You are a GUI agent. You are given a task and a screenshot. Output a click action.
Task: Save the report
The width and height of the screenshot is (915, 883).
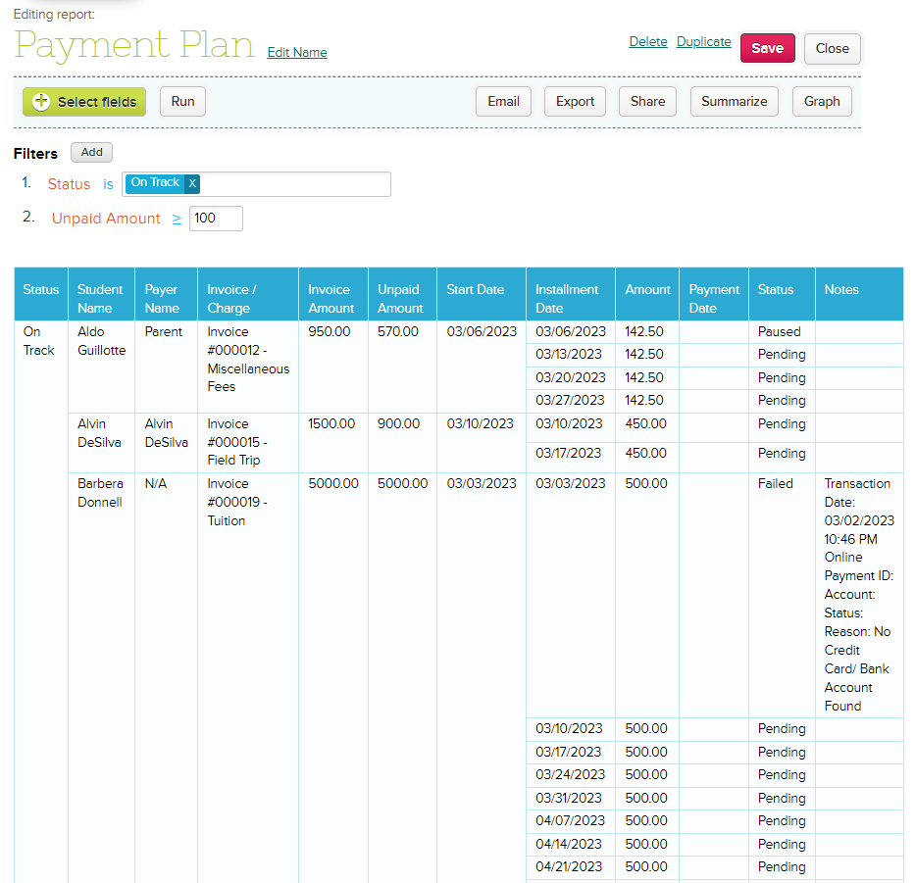(x=767, y=48)
